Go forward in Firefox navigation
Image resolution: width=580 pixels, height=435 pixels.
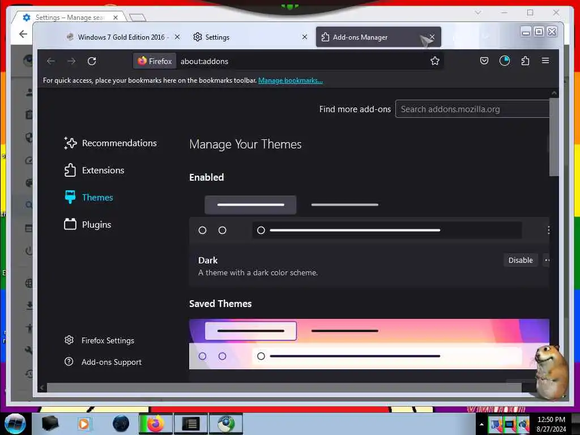click(x=71, y=61)
